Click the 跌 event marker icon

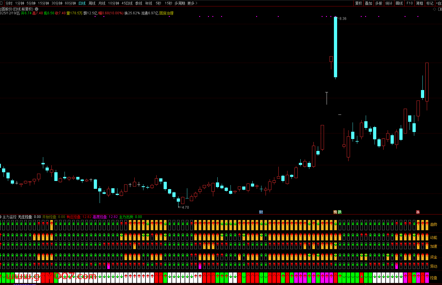[x=339, y=212]
